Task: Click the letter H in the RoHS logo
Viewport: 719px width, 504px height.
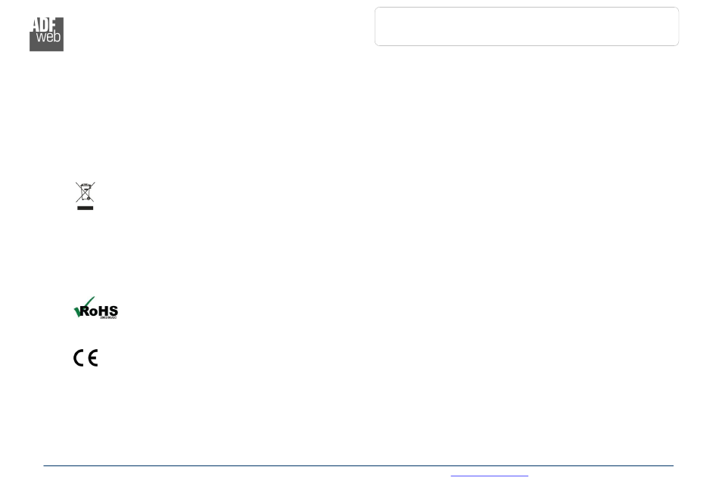Action: pos(103,311)
